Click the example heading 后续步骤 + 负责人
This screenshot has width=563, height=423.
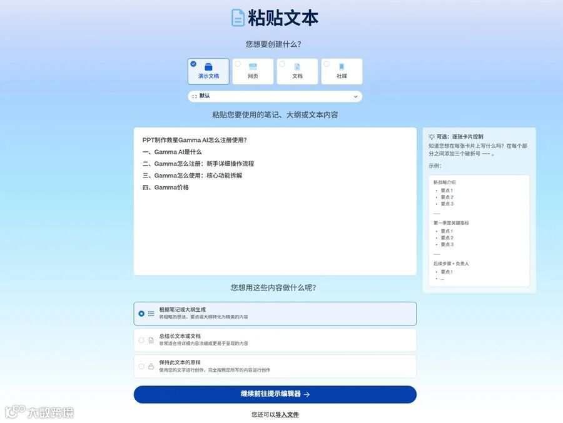pyautogui.click(x=451, y=263)
